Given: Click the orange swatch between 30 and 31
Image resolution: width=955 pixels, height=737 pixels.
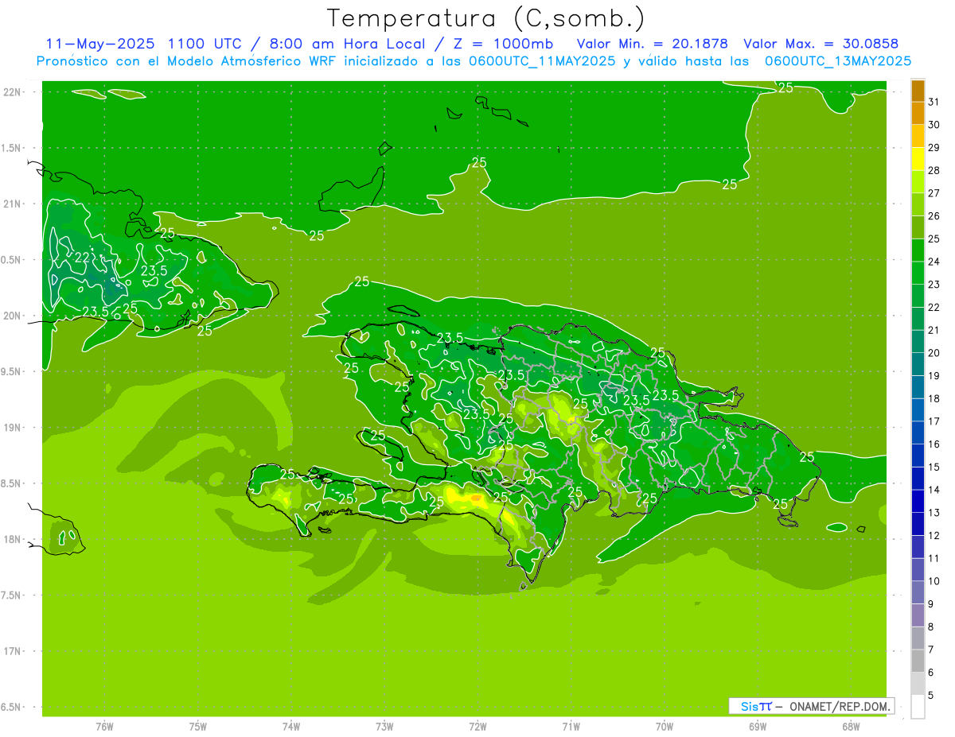Looking at the screenshot, I should (x=918, y=114).
